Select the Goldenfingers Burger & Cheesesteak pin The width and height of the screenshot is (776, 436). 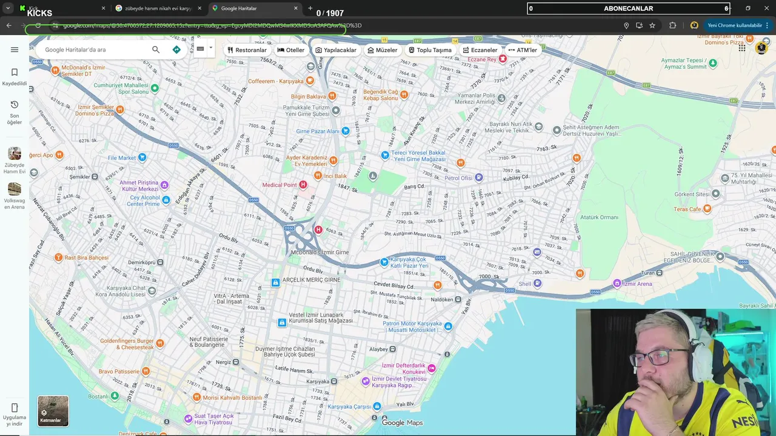[160, 343]
